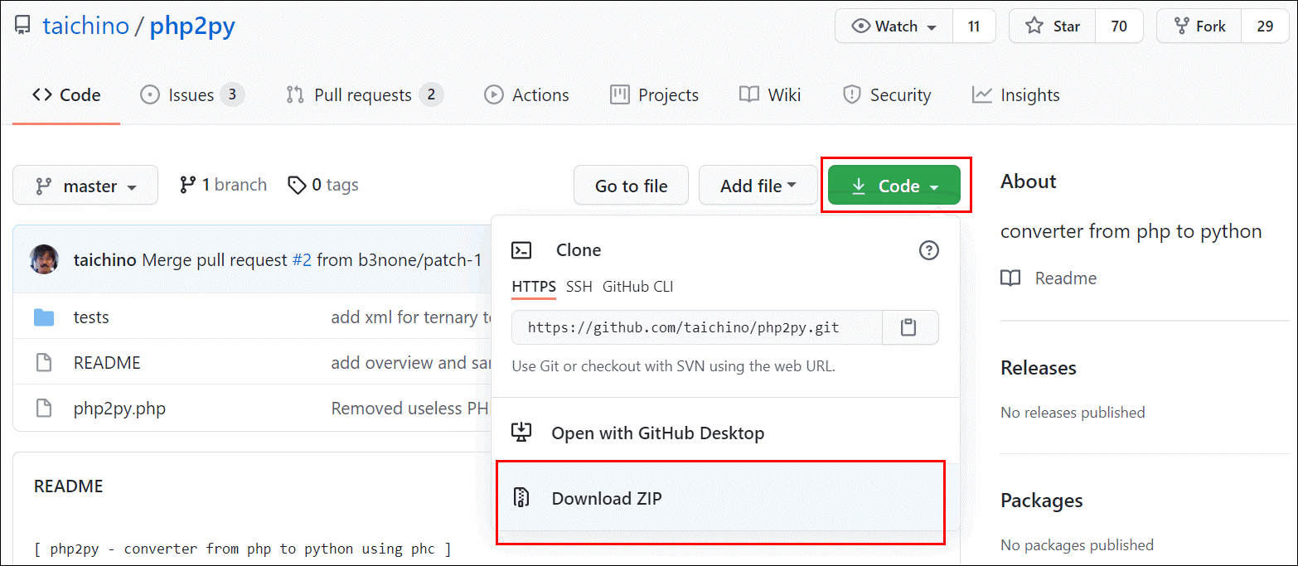Open the Insights tab

pyautogui.click(x=1016, y=95)
